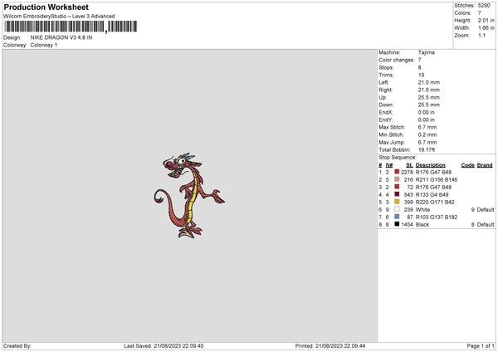Click the Page 1 of 1 indicator
The width and height of the screenshot is (498, 352).
pyautogui.click(x=481, y=346)
